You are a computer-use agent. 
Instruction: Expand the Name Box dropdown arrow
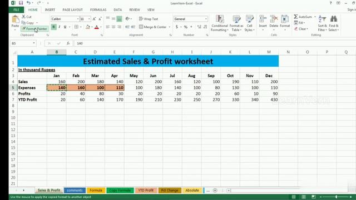(x=34, y=43)
